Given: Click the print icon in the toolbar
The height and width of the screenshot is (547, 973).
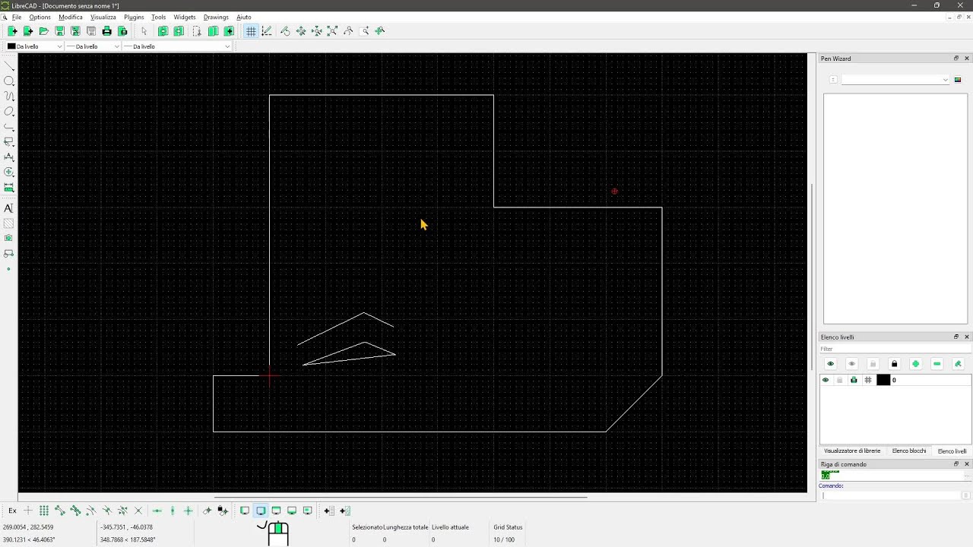Looking at the screenshot, I should pos(106,31).
